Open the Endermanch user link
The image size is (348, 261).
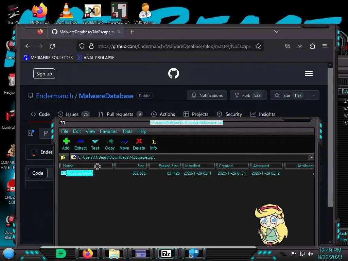[x=55, y=96]
